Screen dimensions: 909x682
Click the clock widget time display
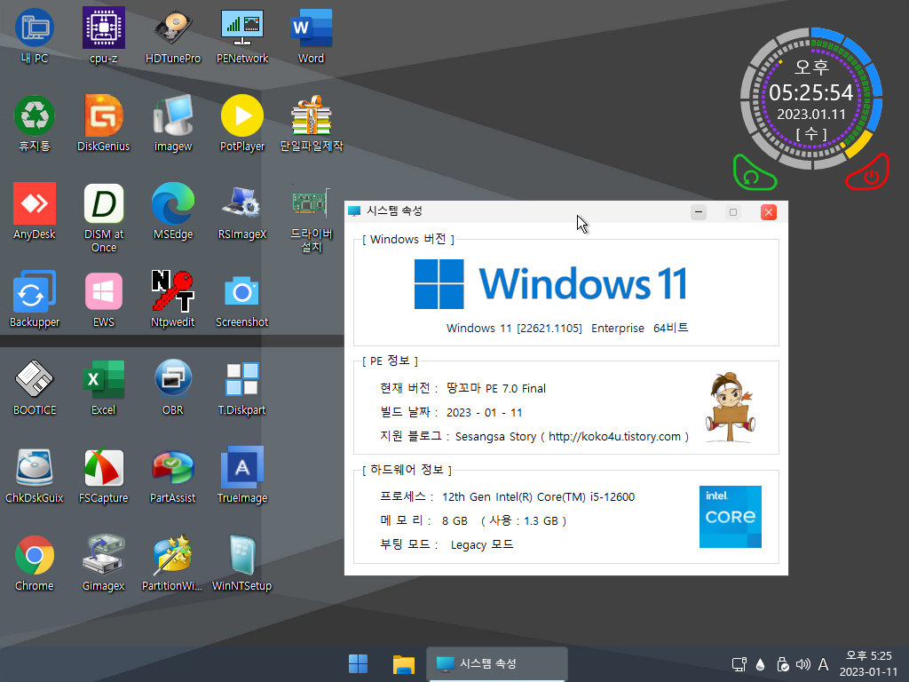(811, 92)
